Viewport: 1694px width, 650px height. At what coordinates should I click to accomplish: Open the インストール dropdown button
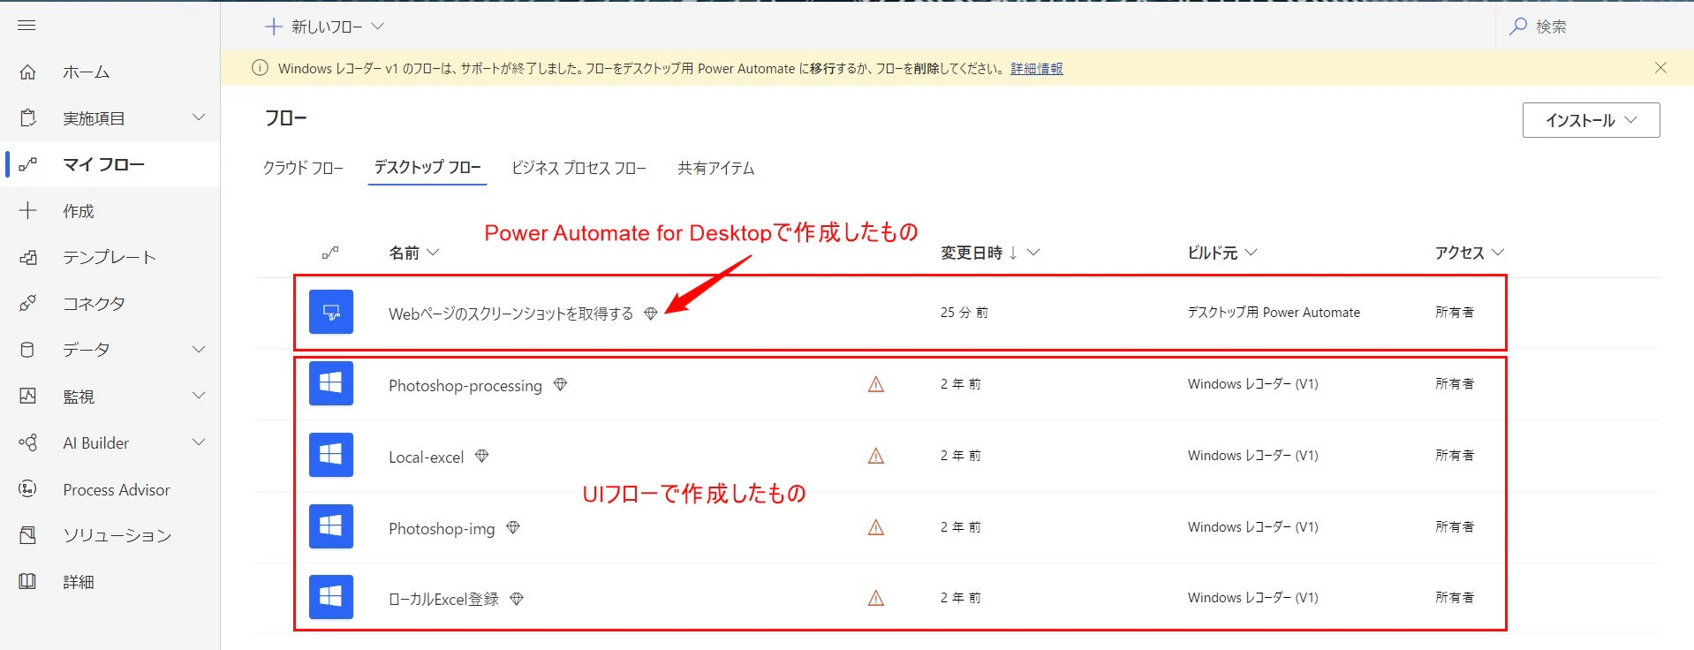click(x=1591, y=120)
